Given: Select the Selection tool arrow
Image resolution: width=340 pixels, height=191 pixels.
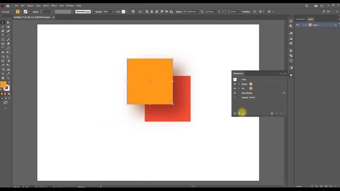Looking at the screenshot, I should (x=3, y=22).
